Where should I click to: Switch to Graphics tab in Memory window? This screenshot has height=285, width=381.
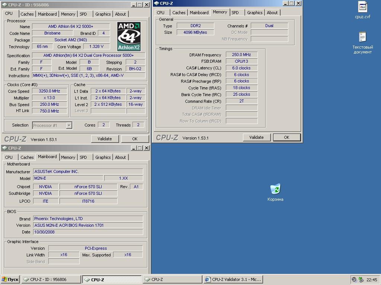(254, 13)
